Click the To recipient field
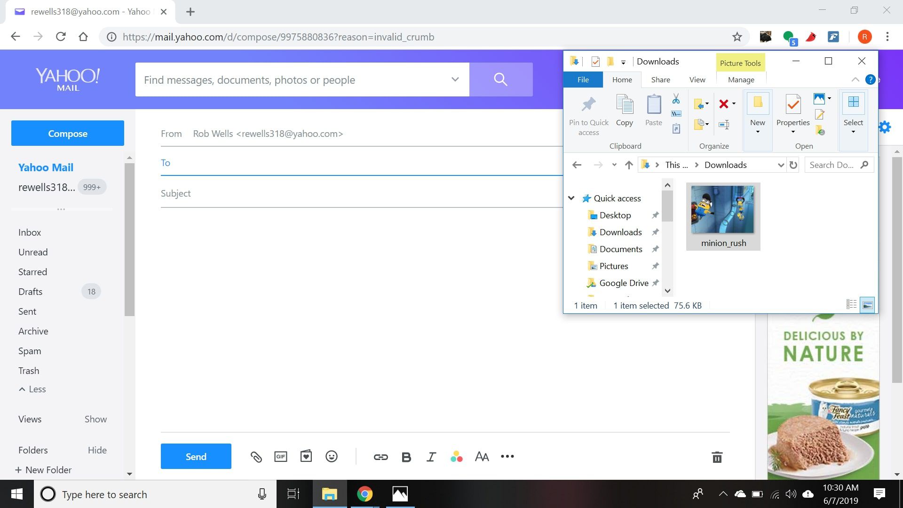Screen dimensions: 903x508 362,163
